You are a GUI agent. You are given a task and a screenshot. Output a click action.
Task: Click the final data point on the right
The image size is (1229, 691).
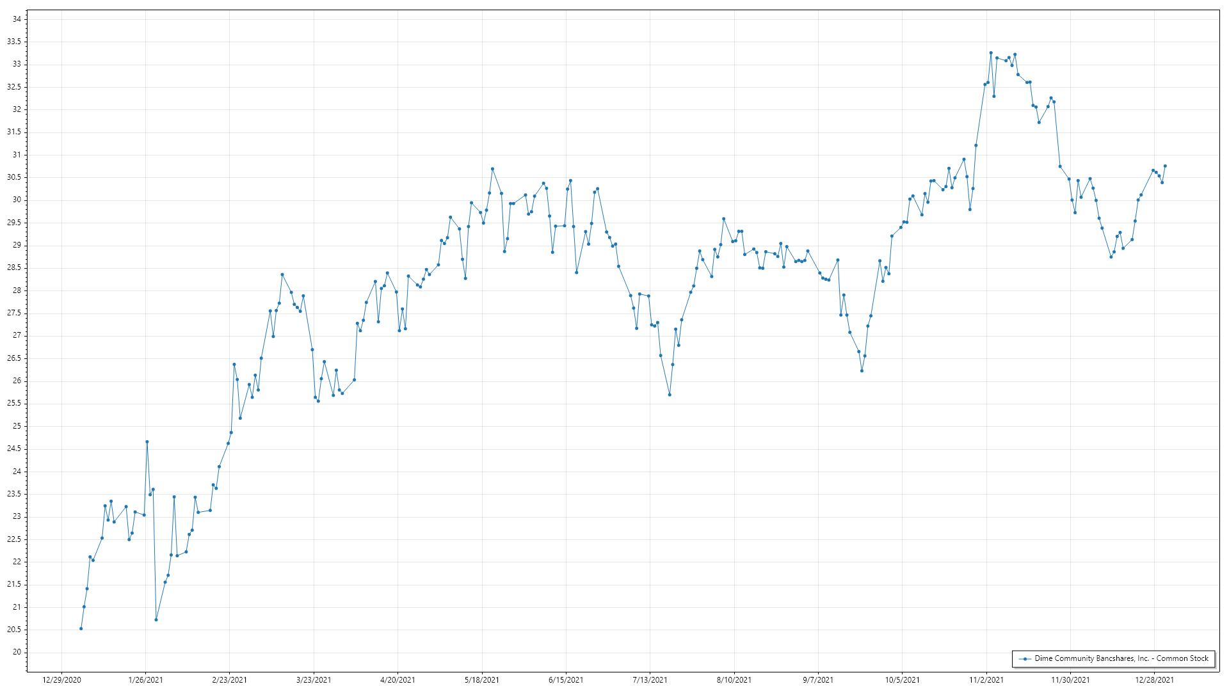[1165, 166]
